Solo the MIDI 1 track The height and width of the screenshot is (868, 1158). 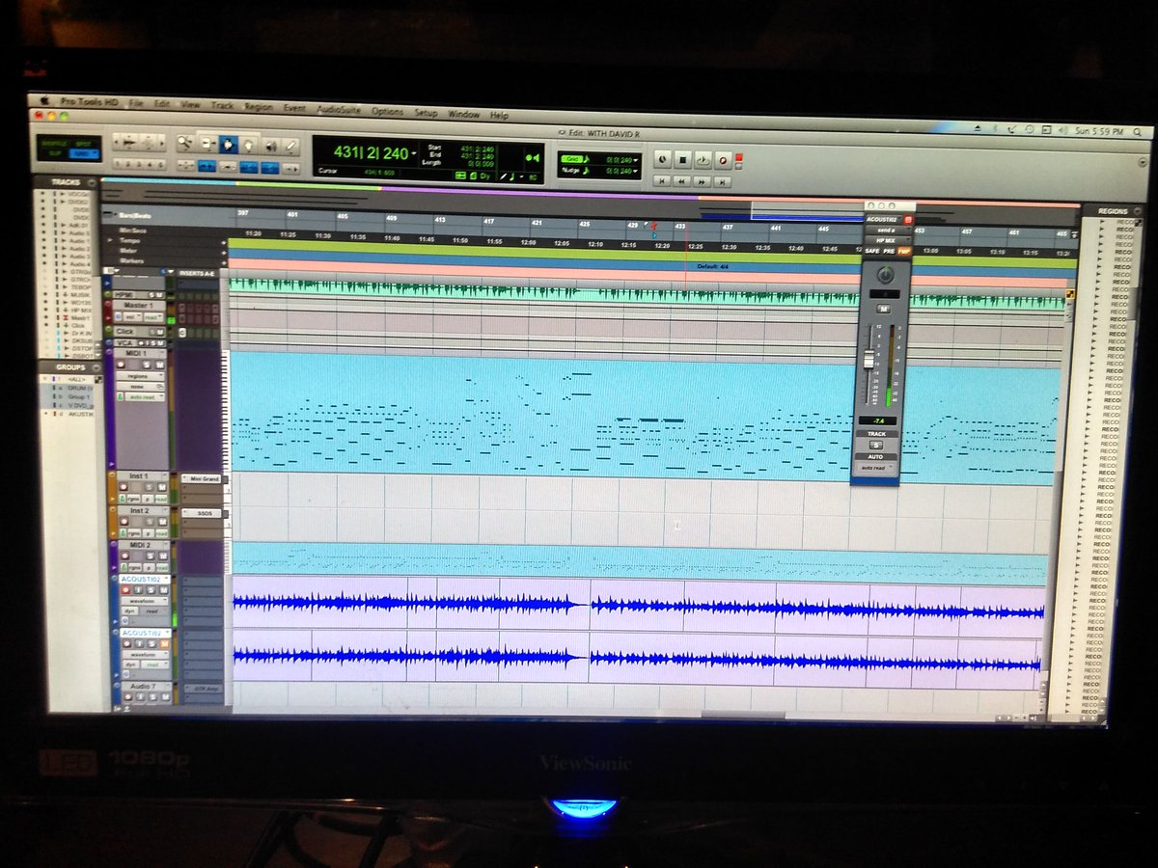(146, 364)
